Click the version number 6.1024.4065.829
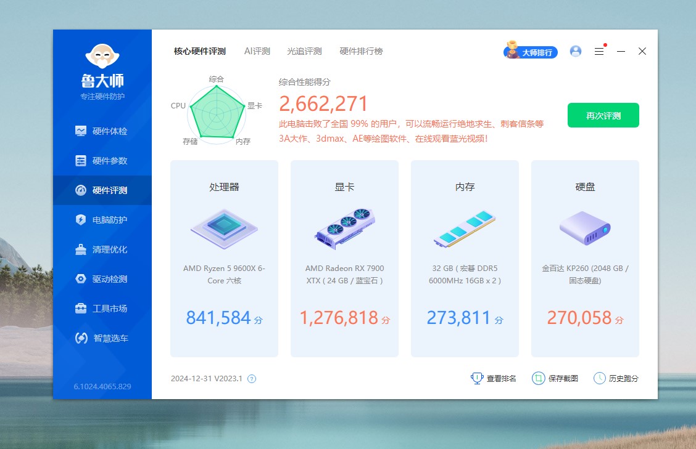Image resolution: width=696 pixels, height=449 pixels. pos(102,387)
